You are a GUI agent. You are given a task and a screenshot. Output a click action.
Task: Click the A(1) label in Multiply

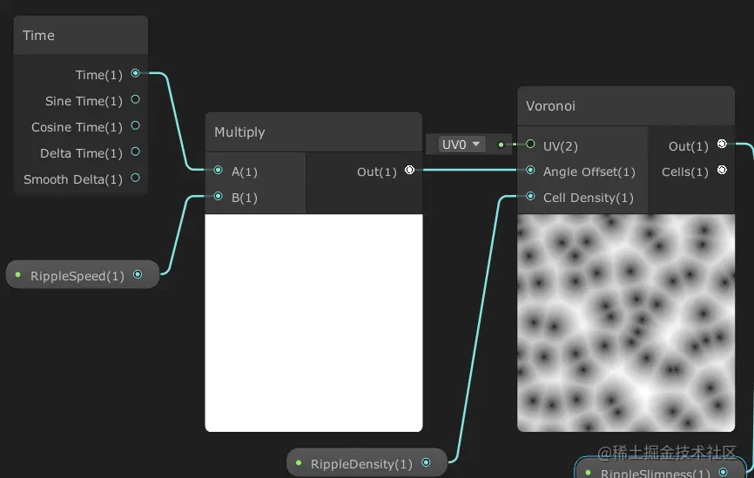pos(245,172)
